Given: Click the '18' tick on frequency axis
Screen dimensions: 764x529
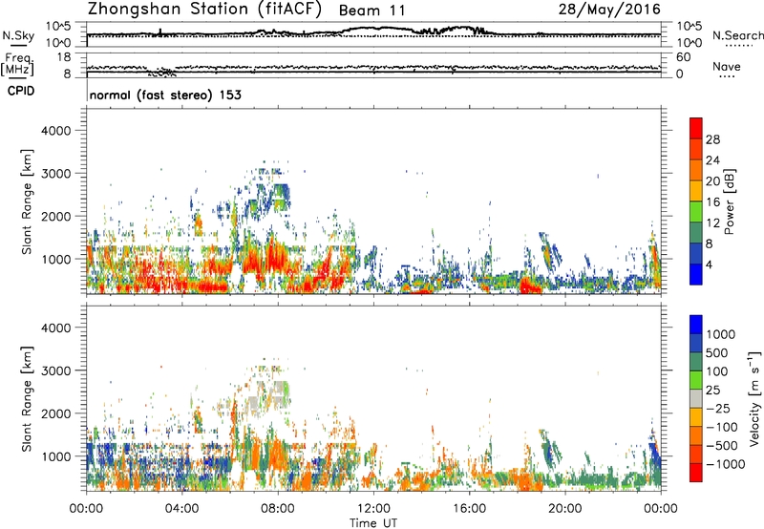Looking at the screenshot, I should (x=63, y=57).
